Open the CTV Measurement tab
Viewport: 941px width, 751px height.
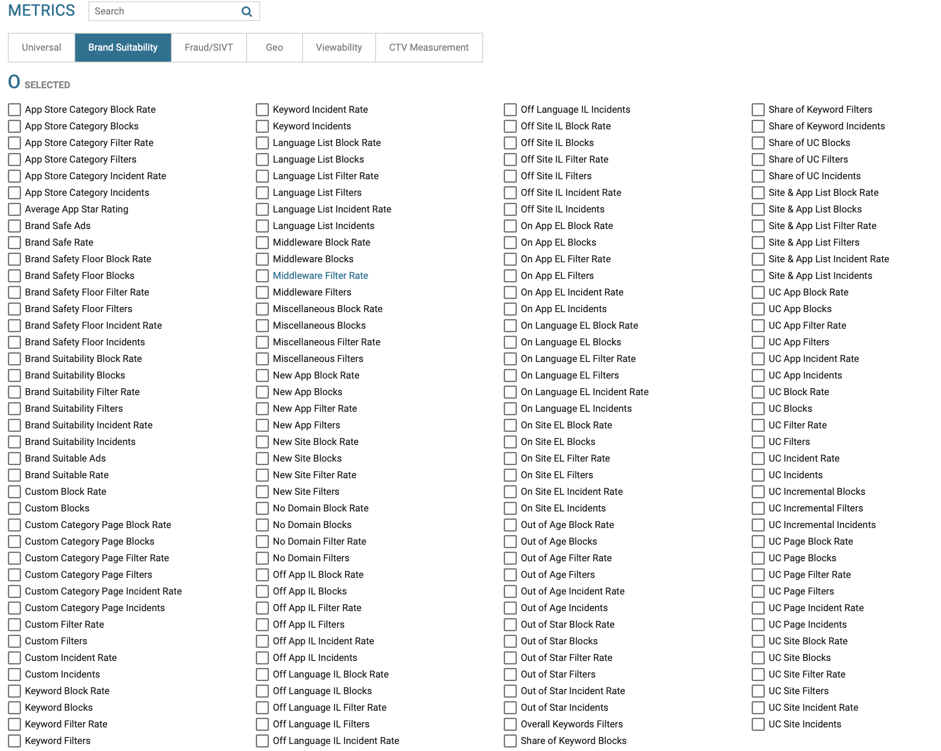[x=429, y=48]
